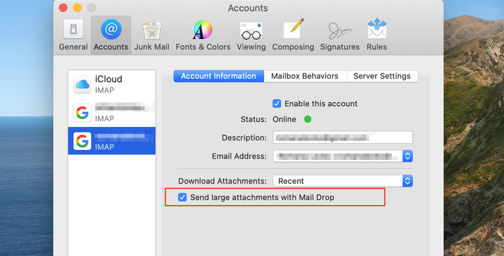The image size is (504, 256).
Task: Click the highlighted Google IMAP account
Action: click(x=112, y=140)
